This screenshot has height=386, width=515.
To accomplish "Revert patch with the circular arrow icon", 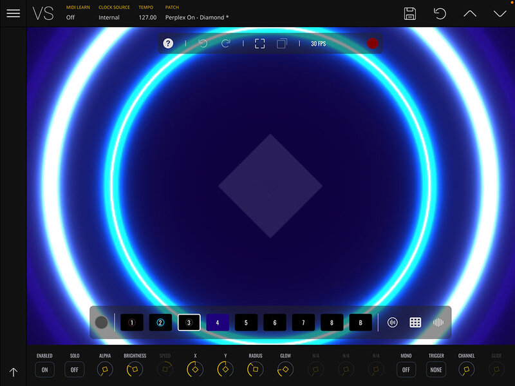I will (440, 14).
